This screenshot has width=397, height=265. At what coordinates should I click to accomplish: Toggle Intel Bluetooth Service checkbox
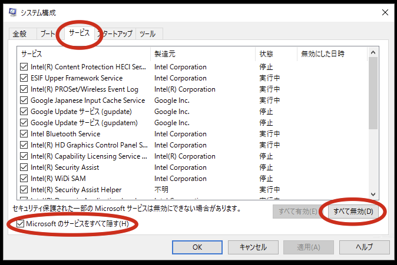click(24, 134)
